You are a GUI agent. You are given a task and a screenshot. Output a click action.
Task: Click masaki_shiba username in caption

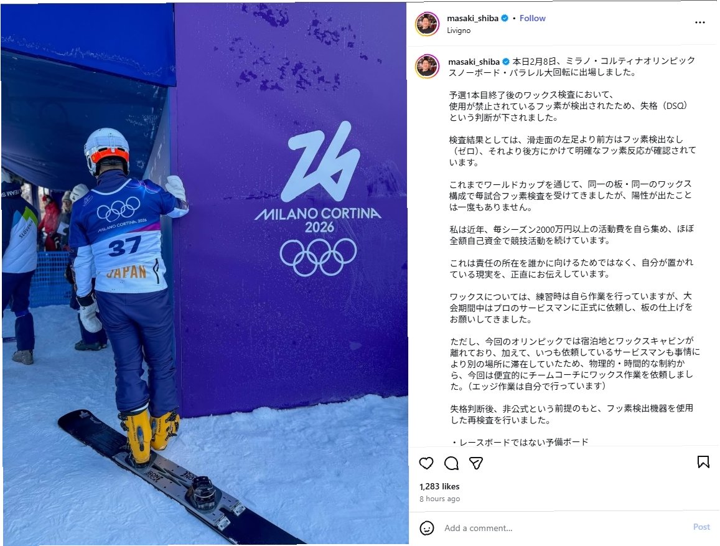pyautogui.click(x=474, y=62)
